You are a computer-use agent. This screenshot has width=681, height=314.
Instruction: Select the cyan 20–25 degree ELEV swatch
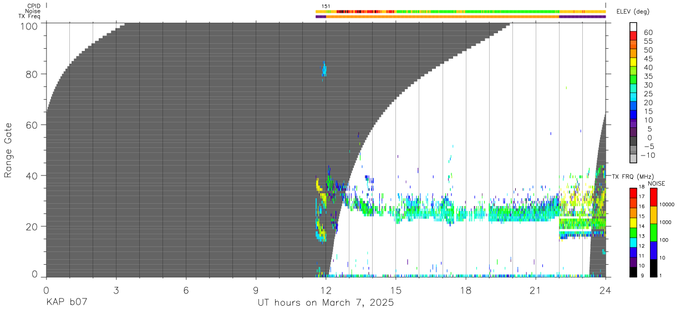tap(634, 97)
